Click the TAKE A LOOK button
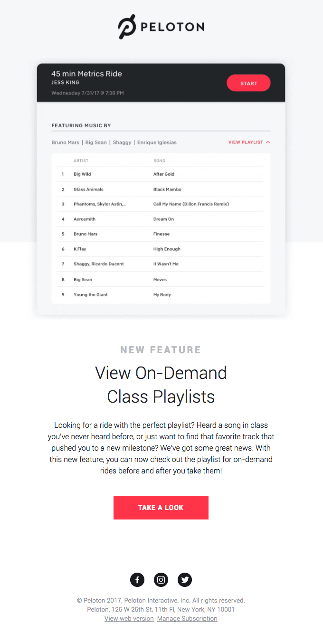323x642 pixels. pos(161,508)
